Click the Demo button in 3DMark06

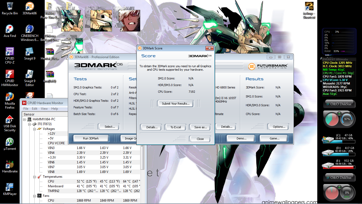pyautogui.click(x=241, y=138)
